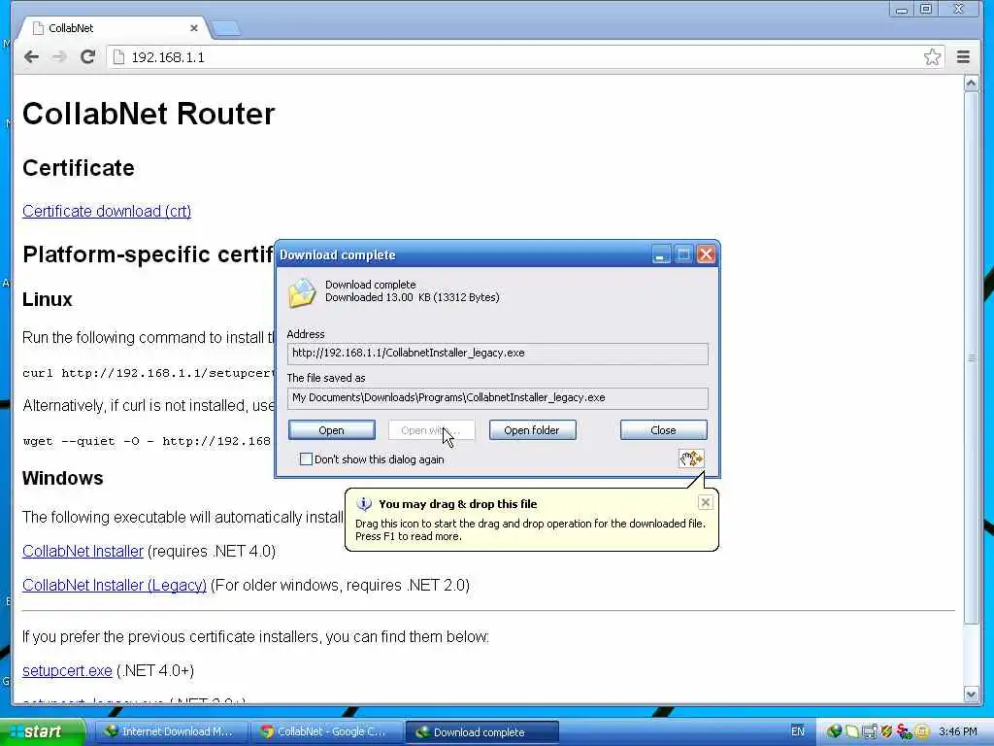This screenshot has width=994, height=746.
Task: Switch to CollabNet - Google Chrome taskbar item
Action: coord(325,732)
